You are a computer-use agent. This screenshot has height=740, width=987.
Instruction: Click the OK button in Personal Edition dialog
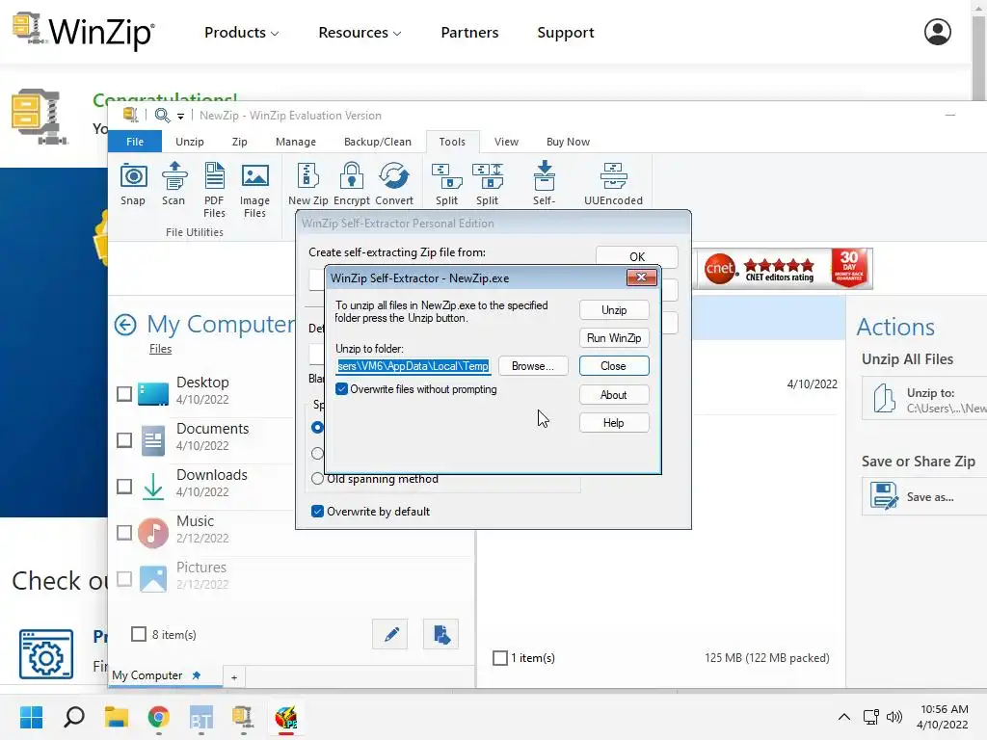[637, 256]
